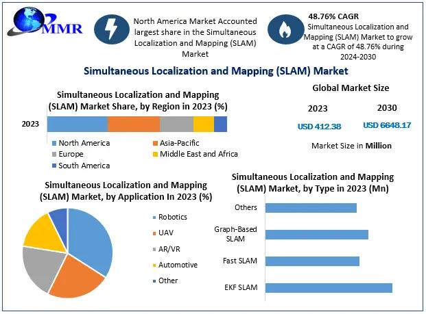
Task: Select the orange Asia-Pacific segment in stacked bar
Action: pos(134,124)
